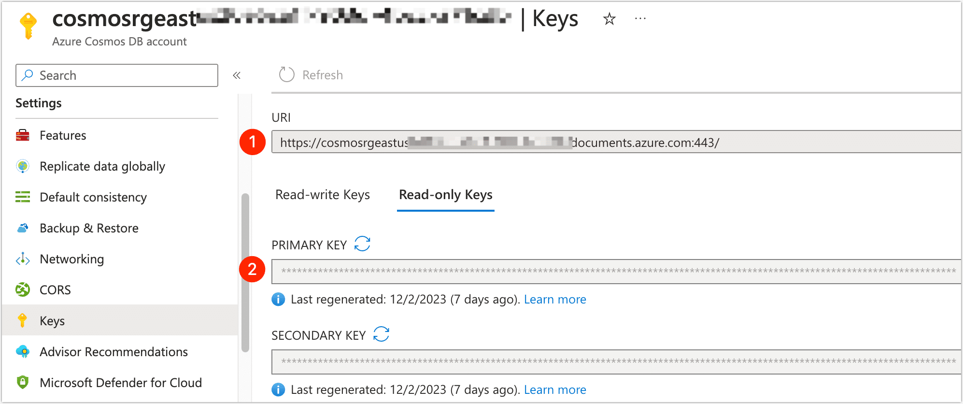The image size is (963, 404).
Task: Select the Features settings icon
Action: [22, 135]
